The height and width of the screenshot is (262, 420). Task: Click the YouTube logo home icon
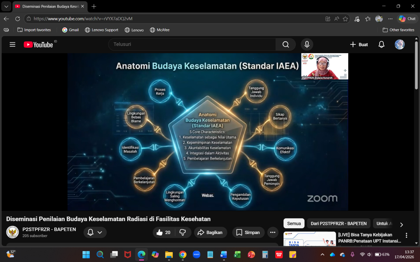pos(38,45)
